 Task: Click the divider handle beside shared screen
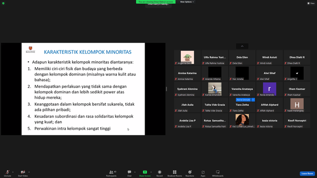[166, 89]
